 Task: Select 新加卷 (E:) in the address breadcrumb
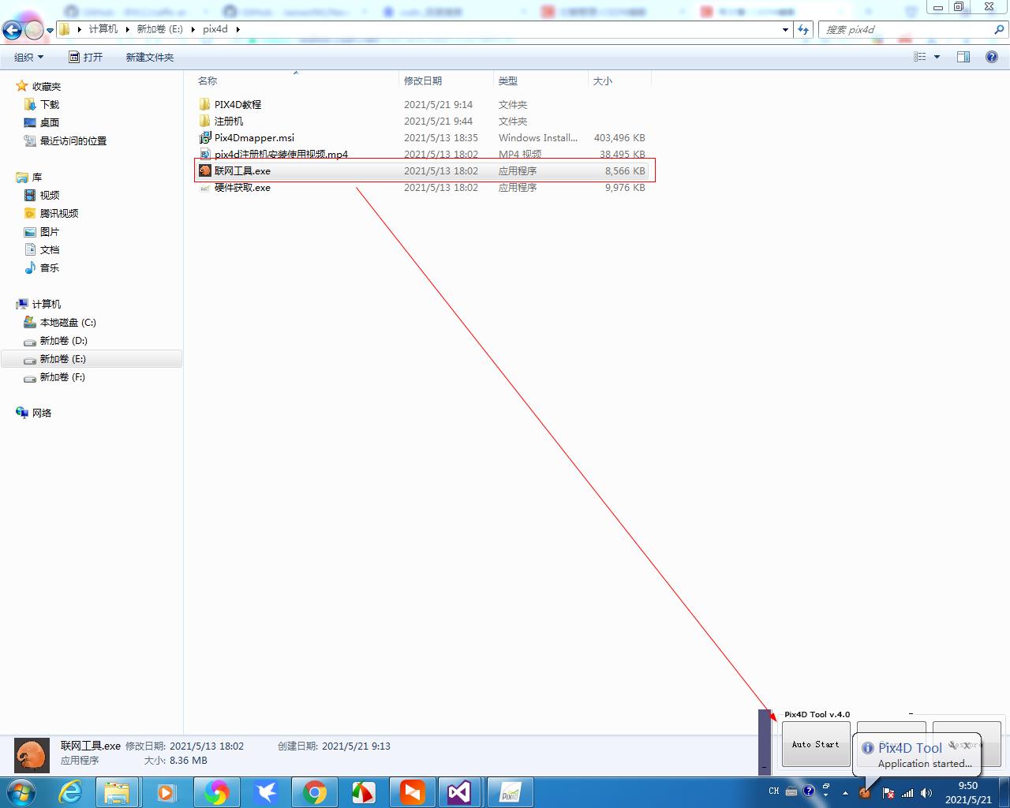pyautogui.click(x=159, y=29)
